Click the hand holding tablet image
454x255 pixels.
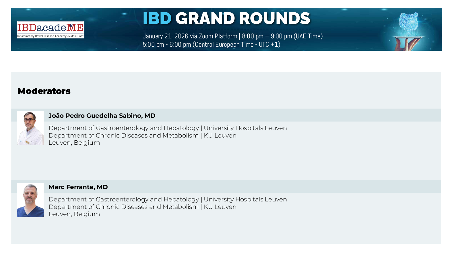tap(408, 44)
